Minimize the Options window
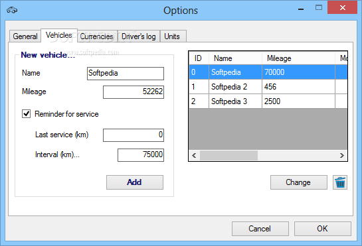The width and height of the screenshot is (362, 246). click(x=301, y=9)
